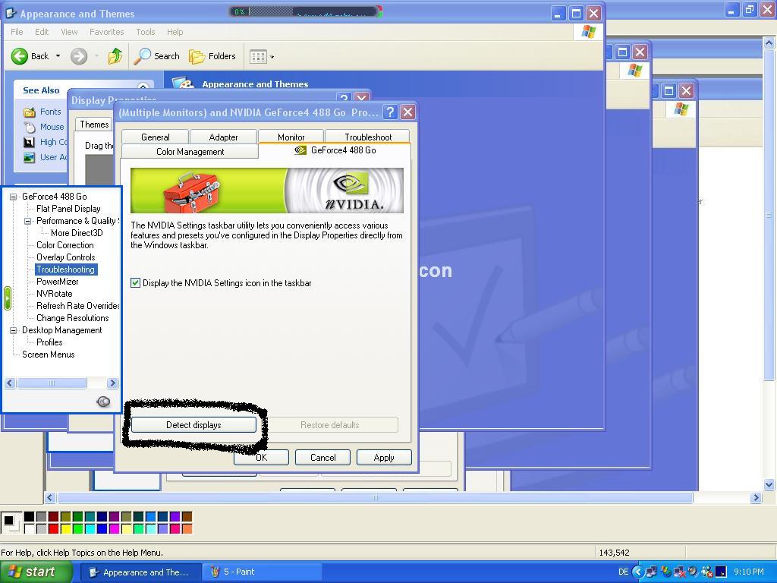Click the network connection tray icon
The image size is (777, 583).
651,572
